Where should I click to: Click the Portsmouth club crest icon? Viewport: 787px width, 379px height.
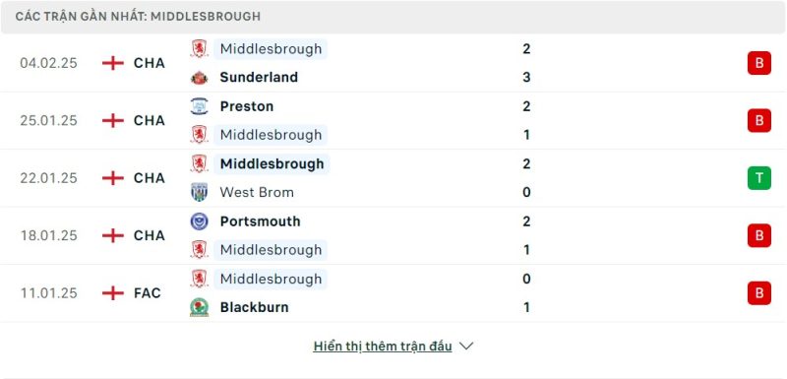click(x=200, y=221)
